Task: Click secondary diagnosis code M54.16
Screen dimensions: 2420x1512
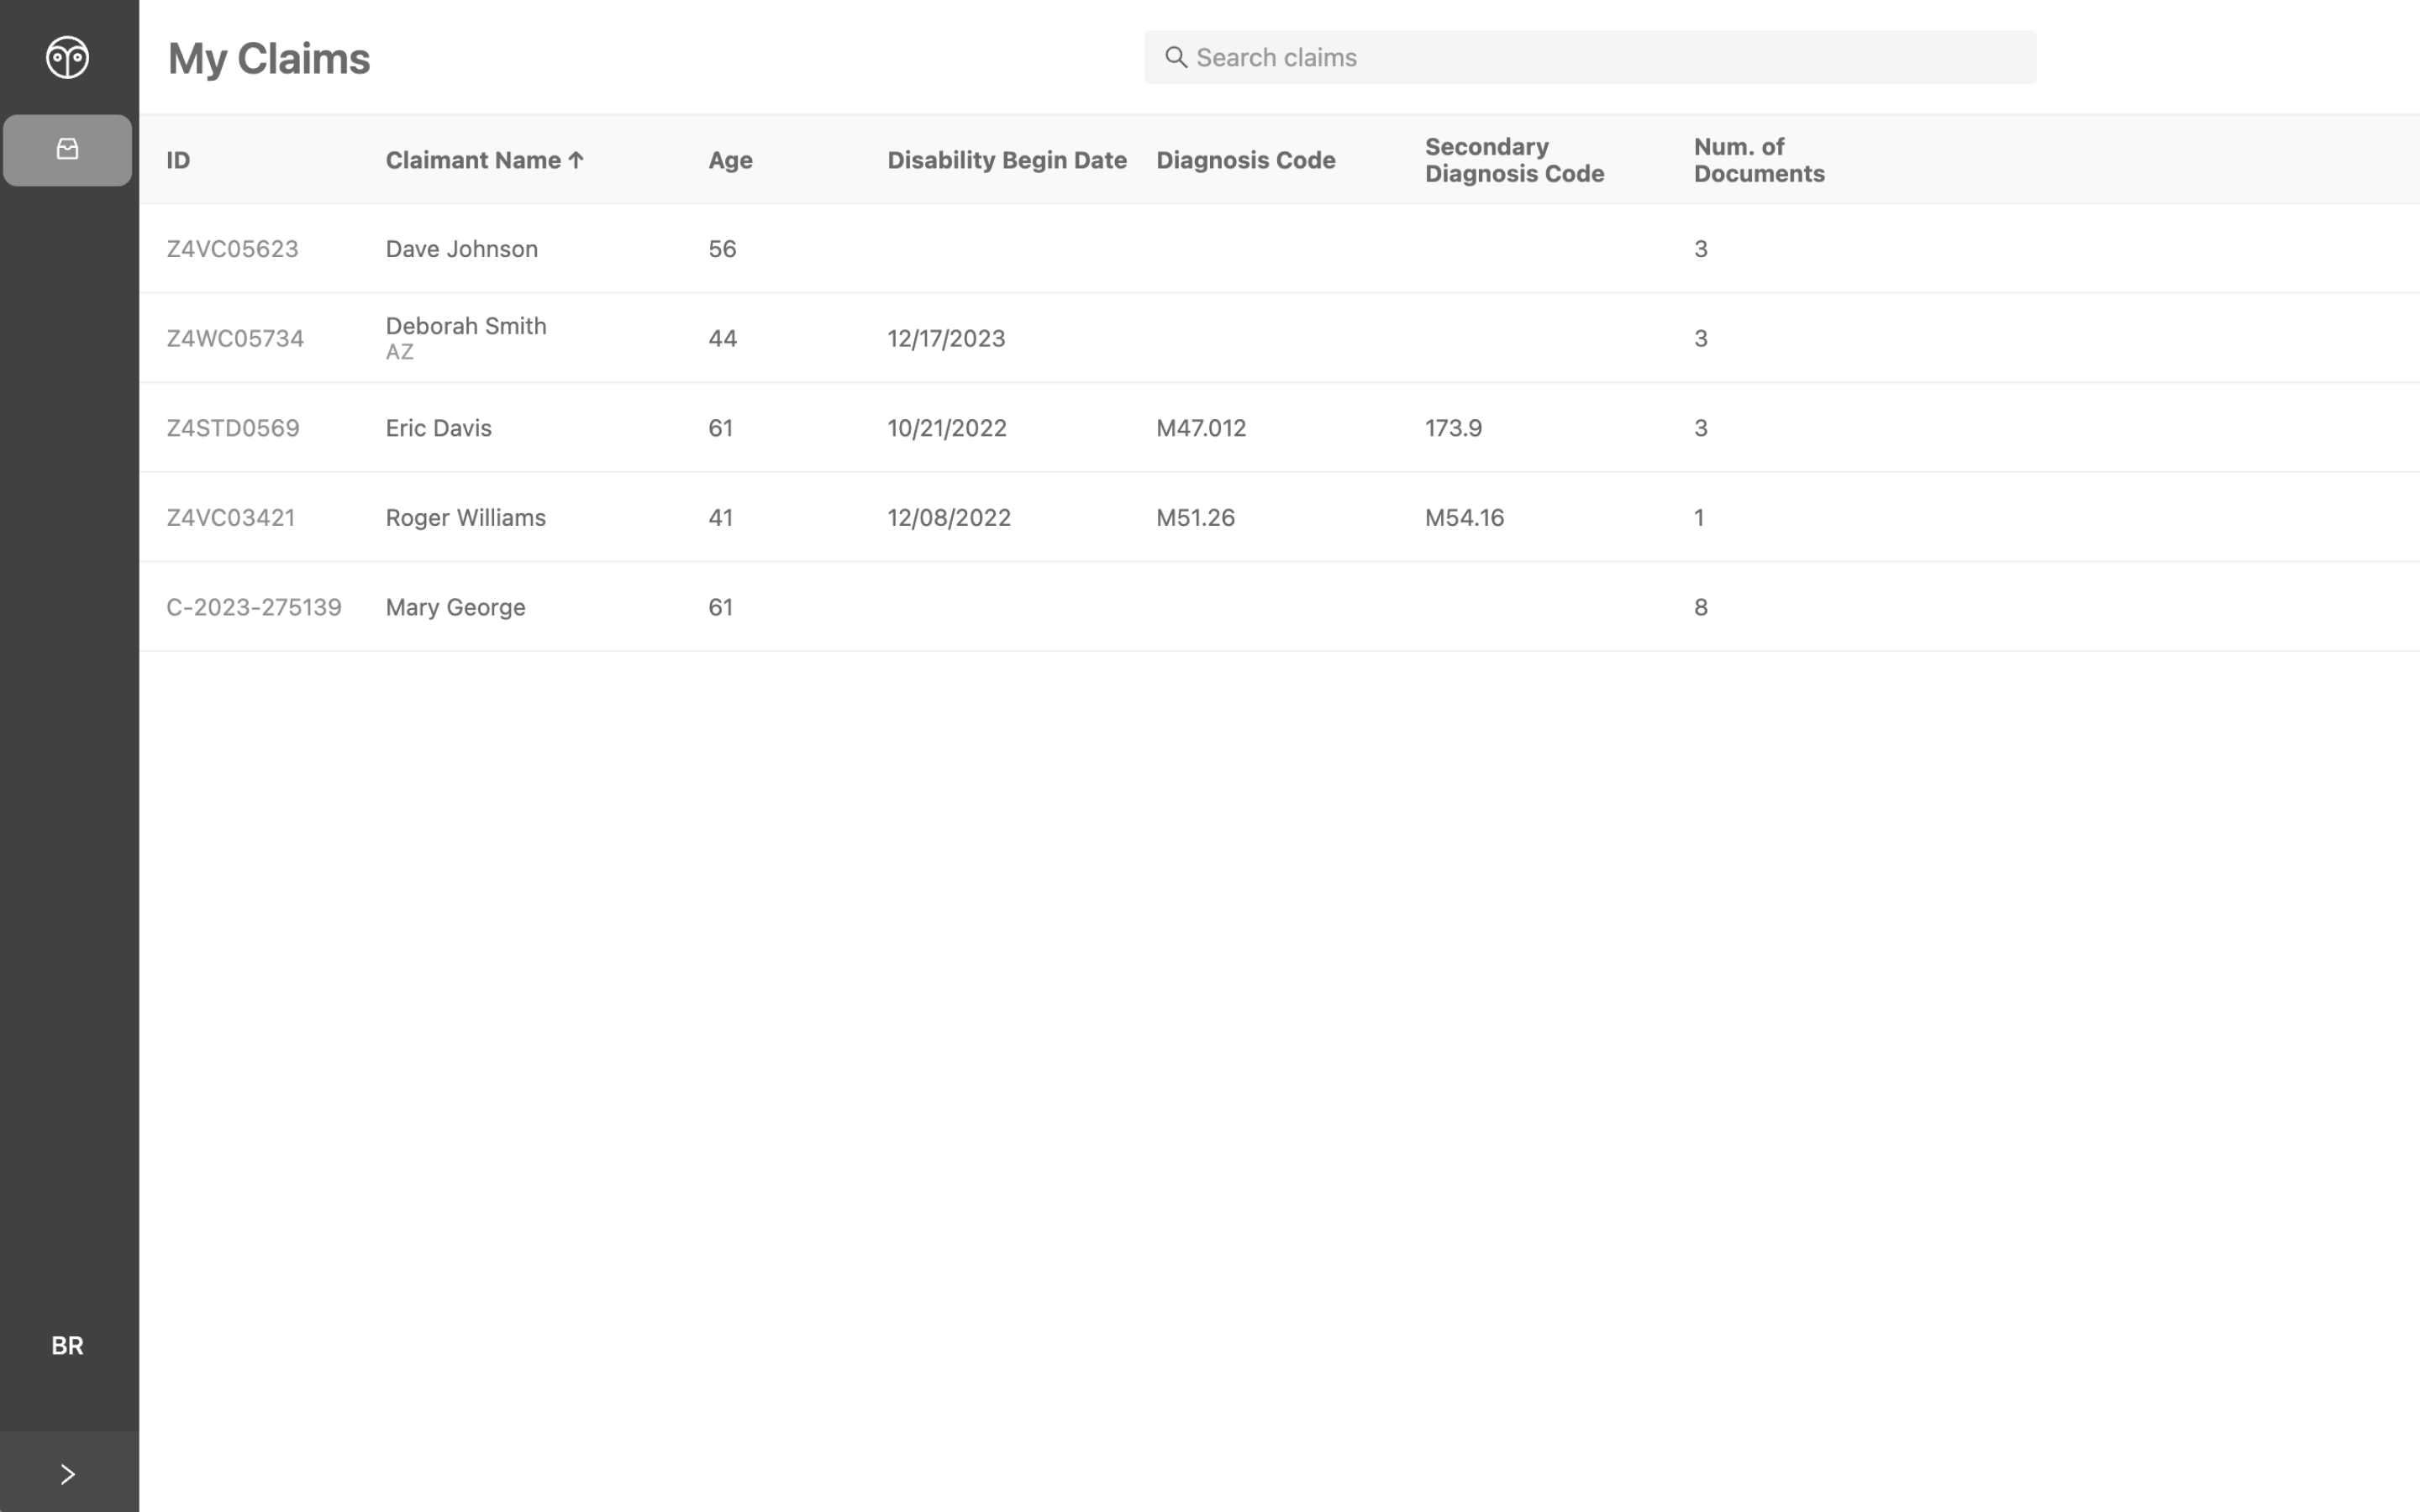Action: click(x=1464, y=517)
